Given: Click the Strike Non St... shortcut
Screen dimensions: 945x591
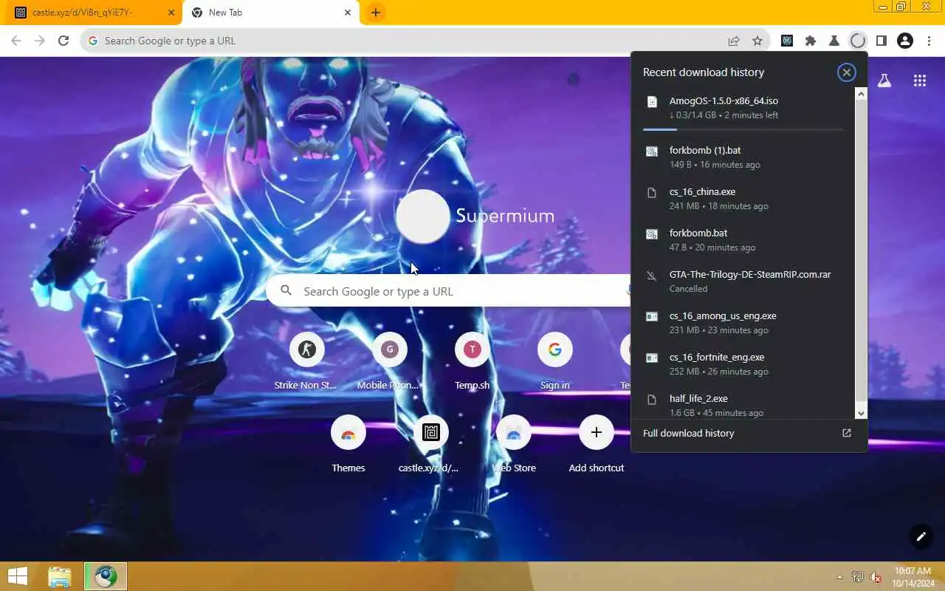Looking at the screenshot, I should click(306, 361).
